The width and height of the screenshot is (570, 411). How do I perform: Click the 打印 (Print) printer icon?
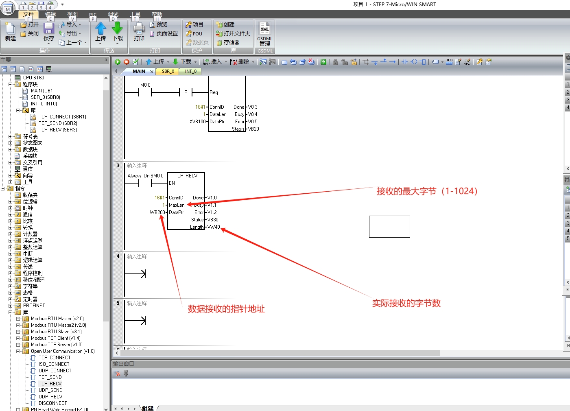pos(139,31)
